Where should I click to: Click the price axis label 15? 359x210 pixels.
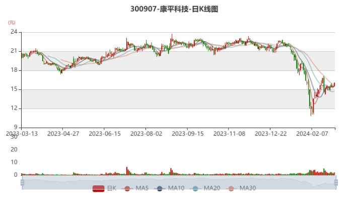pos(14,89)
